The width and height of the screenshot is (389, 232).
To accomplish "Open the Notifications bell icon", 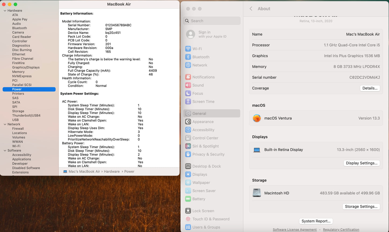I will 188,77.
